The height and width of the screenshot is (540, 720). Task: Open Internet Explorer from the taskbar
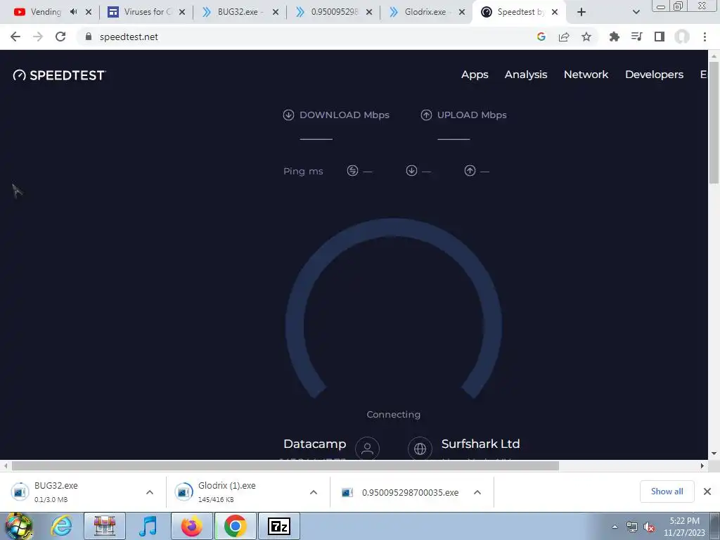coord(62,526)
